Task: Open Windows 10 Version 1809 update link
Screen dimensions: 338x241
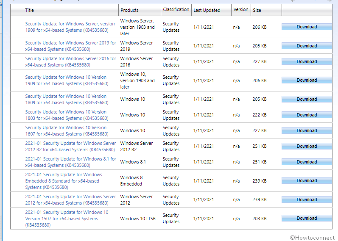Action: (67, 99)
